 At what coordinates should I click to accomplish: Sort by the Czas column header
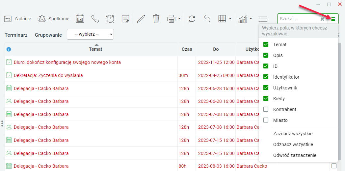point(187,49)
